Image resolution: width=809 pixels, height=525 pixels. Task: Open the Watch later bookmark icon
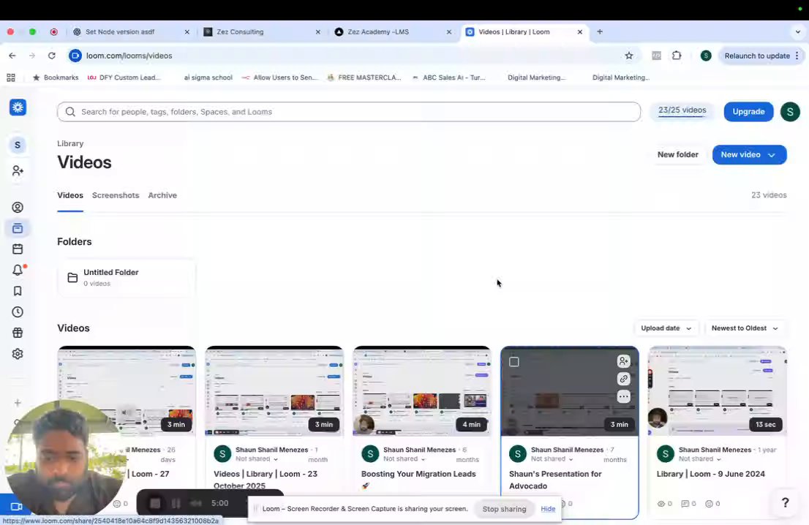(18, 291)
